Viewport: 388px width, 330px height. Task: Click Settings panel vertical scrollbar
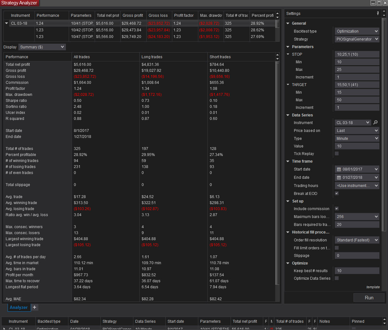point(384,125)
